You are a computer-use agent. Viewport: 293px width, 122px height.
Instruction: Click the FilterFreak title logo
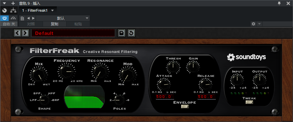click(x=54, y=50)
